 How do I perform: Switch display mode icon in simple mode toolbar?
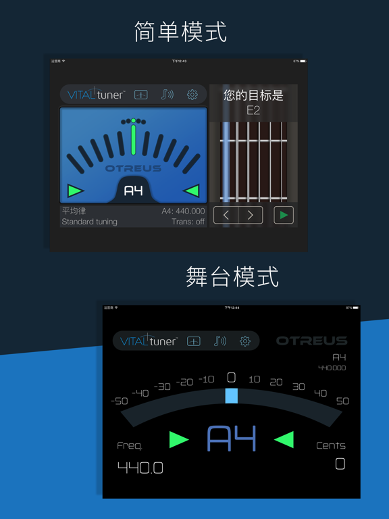pyautogui.click(x=141, y=95)
